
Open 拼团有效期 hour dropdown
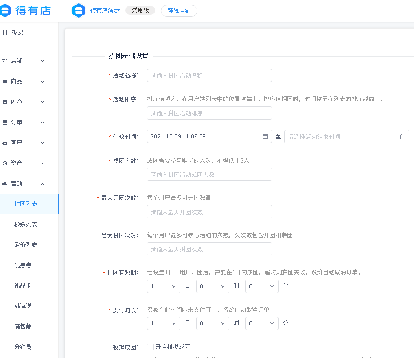click(213, 286)
